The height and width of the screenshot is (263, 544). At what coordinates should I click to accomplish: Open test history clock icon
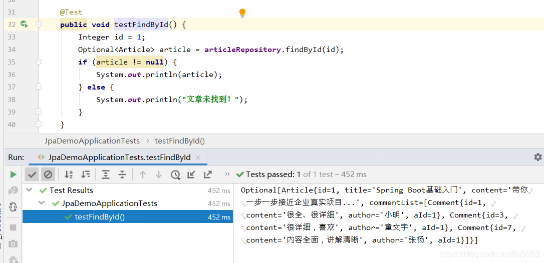[175, 174]
